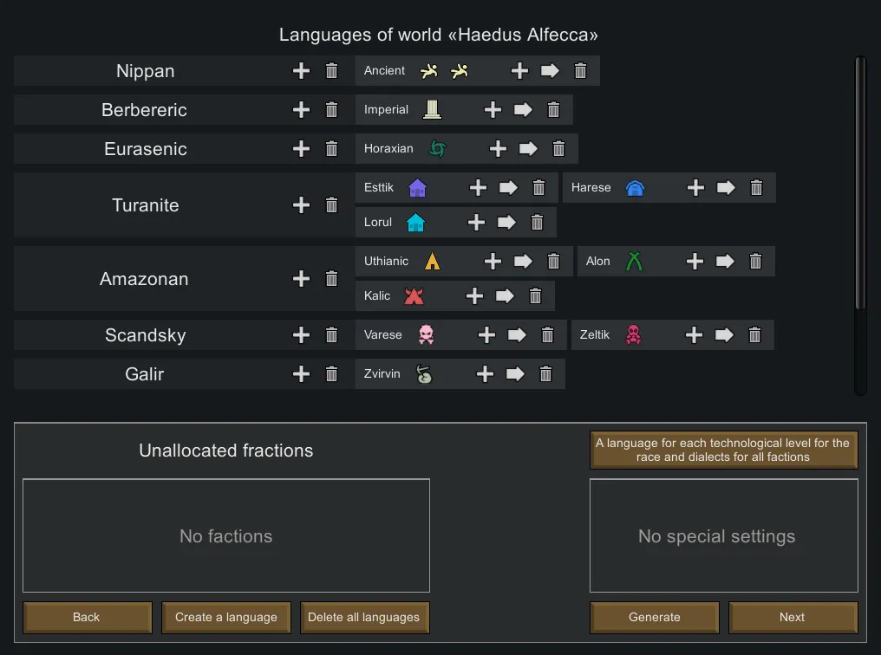Click the trash icon next to Amazonan
881x655 pixels.
click(x=331, y=279)
